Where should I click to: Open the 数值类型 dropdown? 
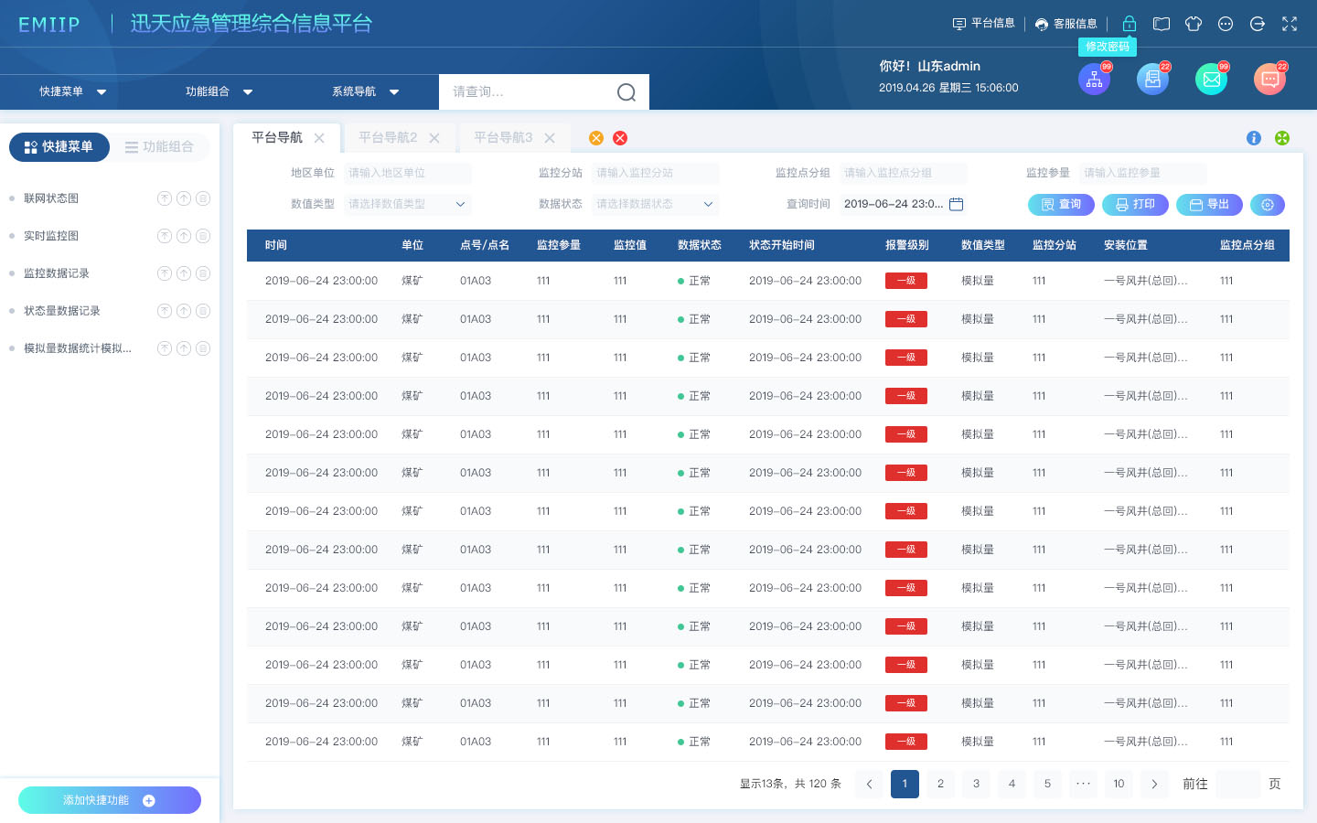tap(405, 204)
